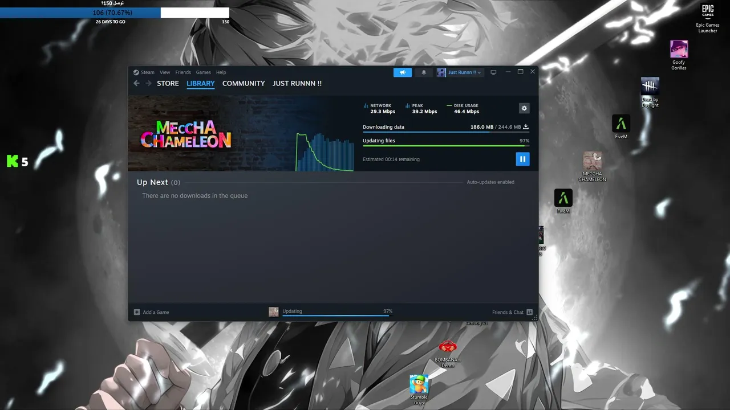The image size is (730, 410).
Task: Open Friends & Chat
Action: tap(512, 312)
